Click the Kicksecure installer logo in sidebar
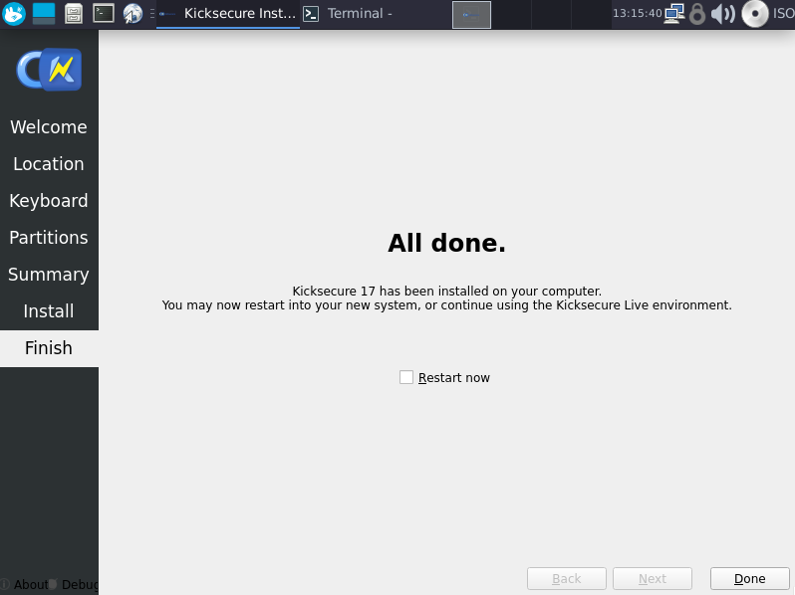 49,70
